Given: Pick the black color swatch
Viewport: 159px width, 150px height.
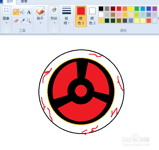Looking at the screenshot, I should tap(101, 9).
